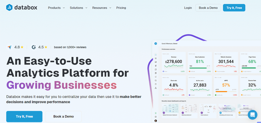Open the Sales Dashboard thumbnail
Screen dimensions: 261x123
pyautogui.click(x=208, y=111)
